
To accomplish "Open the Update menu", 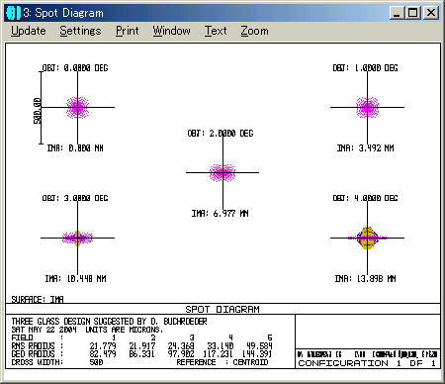I will tap(29, 31).
